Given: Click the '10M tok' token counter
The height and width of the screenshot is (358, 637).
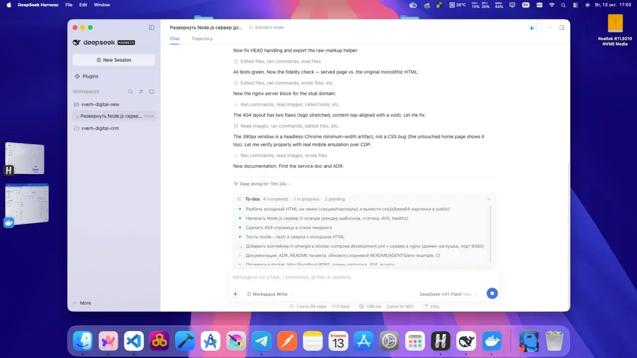Looking at the screenshot, I should click(x=370, y=307).
